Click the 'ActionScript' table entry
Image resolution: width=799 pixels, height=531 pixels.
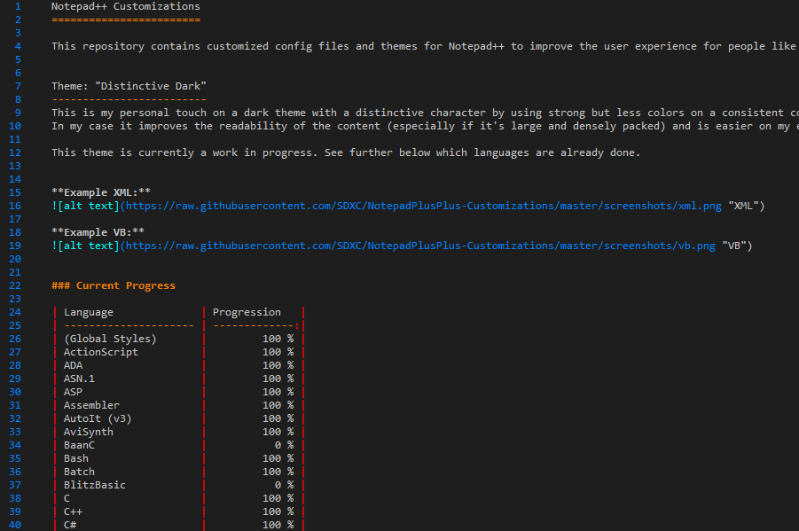[101, 352]
